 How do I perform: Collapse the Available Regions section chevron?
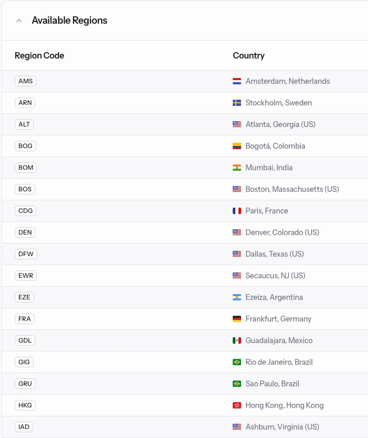19,21
